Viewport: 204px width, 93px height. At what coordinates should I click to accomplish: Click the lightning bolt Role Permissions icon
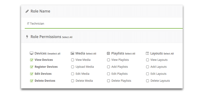[x=27, y=37]
